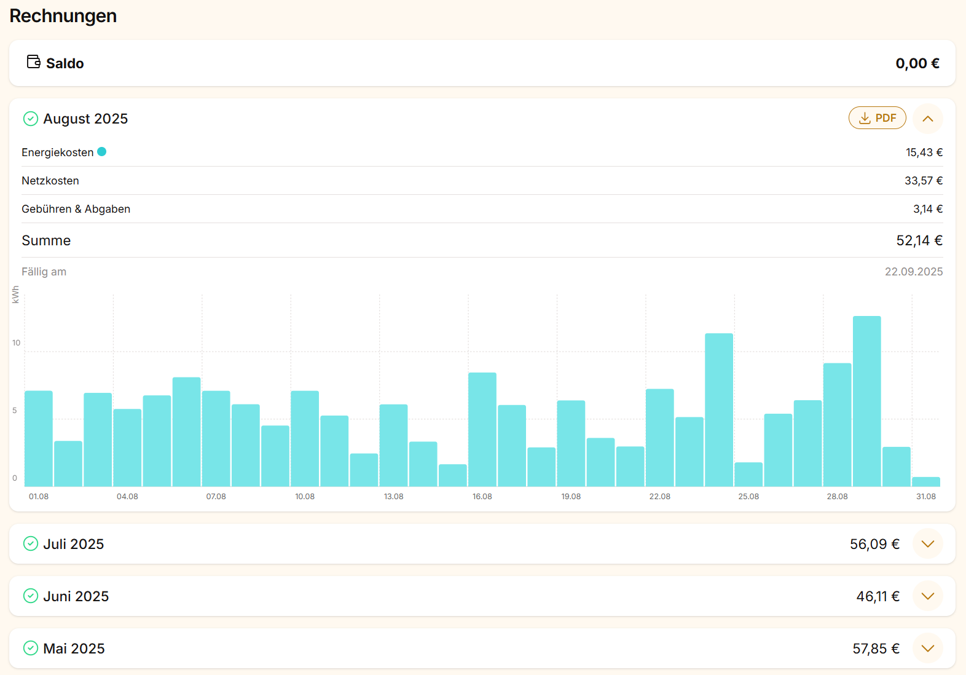966x675 pixels.
Task: Click the Mai 2025 green checkmark icon
Action: tap(31, 649)
